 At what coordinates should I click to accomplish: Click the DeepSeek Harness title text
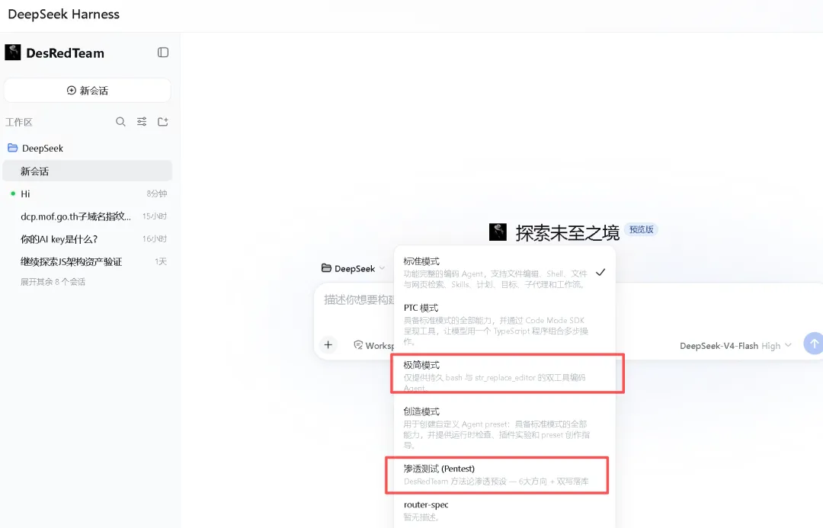pos(63,14)
